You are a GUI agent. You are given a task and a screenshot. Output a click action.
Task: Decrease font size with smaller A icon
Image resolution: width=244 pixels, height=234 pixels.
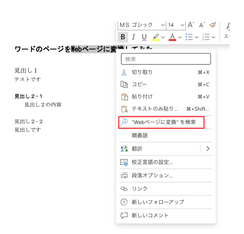[202, 25]
